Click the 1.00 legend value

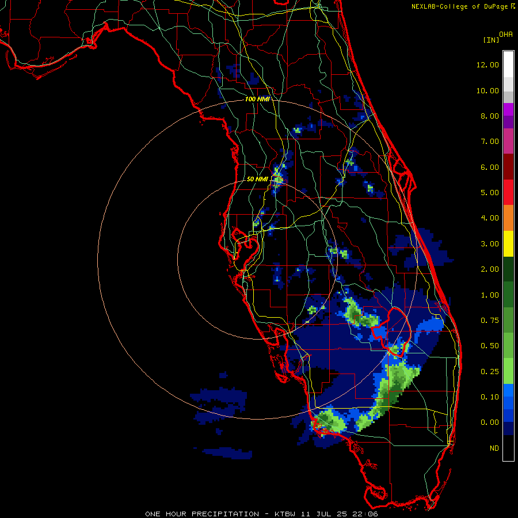pos(490,295)
